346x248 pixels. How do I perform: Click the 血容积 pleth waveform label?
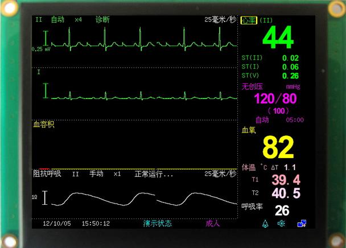tap(44, 124)
